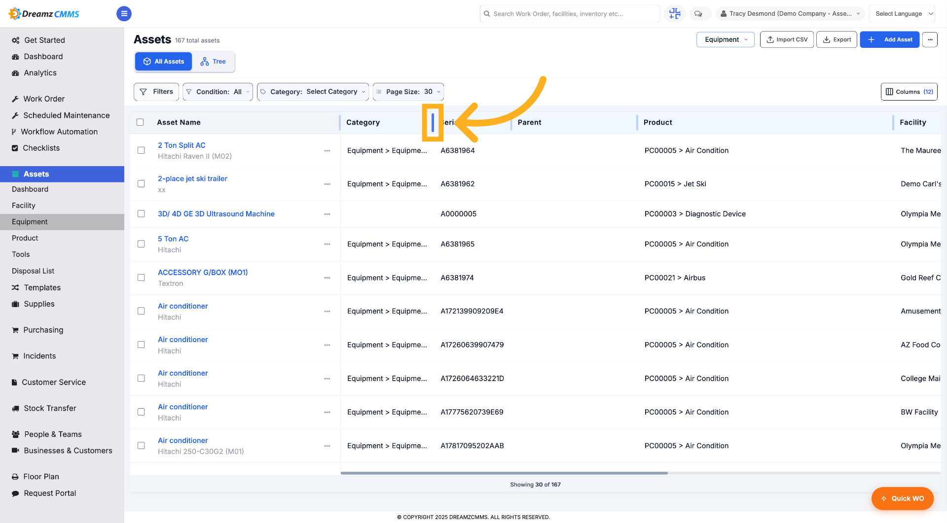Open the Page Size: 30 dropdown
Image resolution: width=947 pixels, height=523 pixels.
click(x=408, y=92)
